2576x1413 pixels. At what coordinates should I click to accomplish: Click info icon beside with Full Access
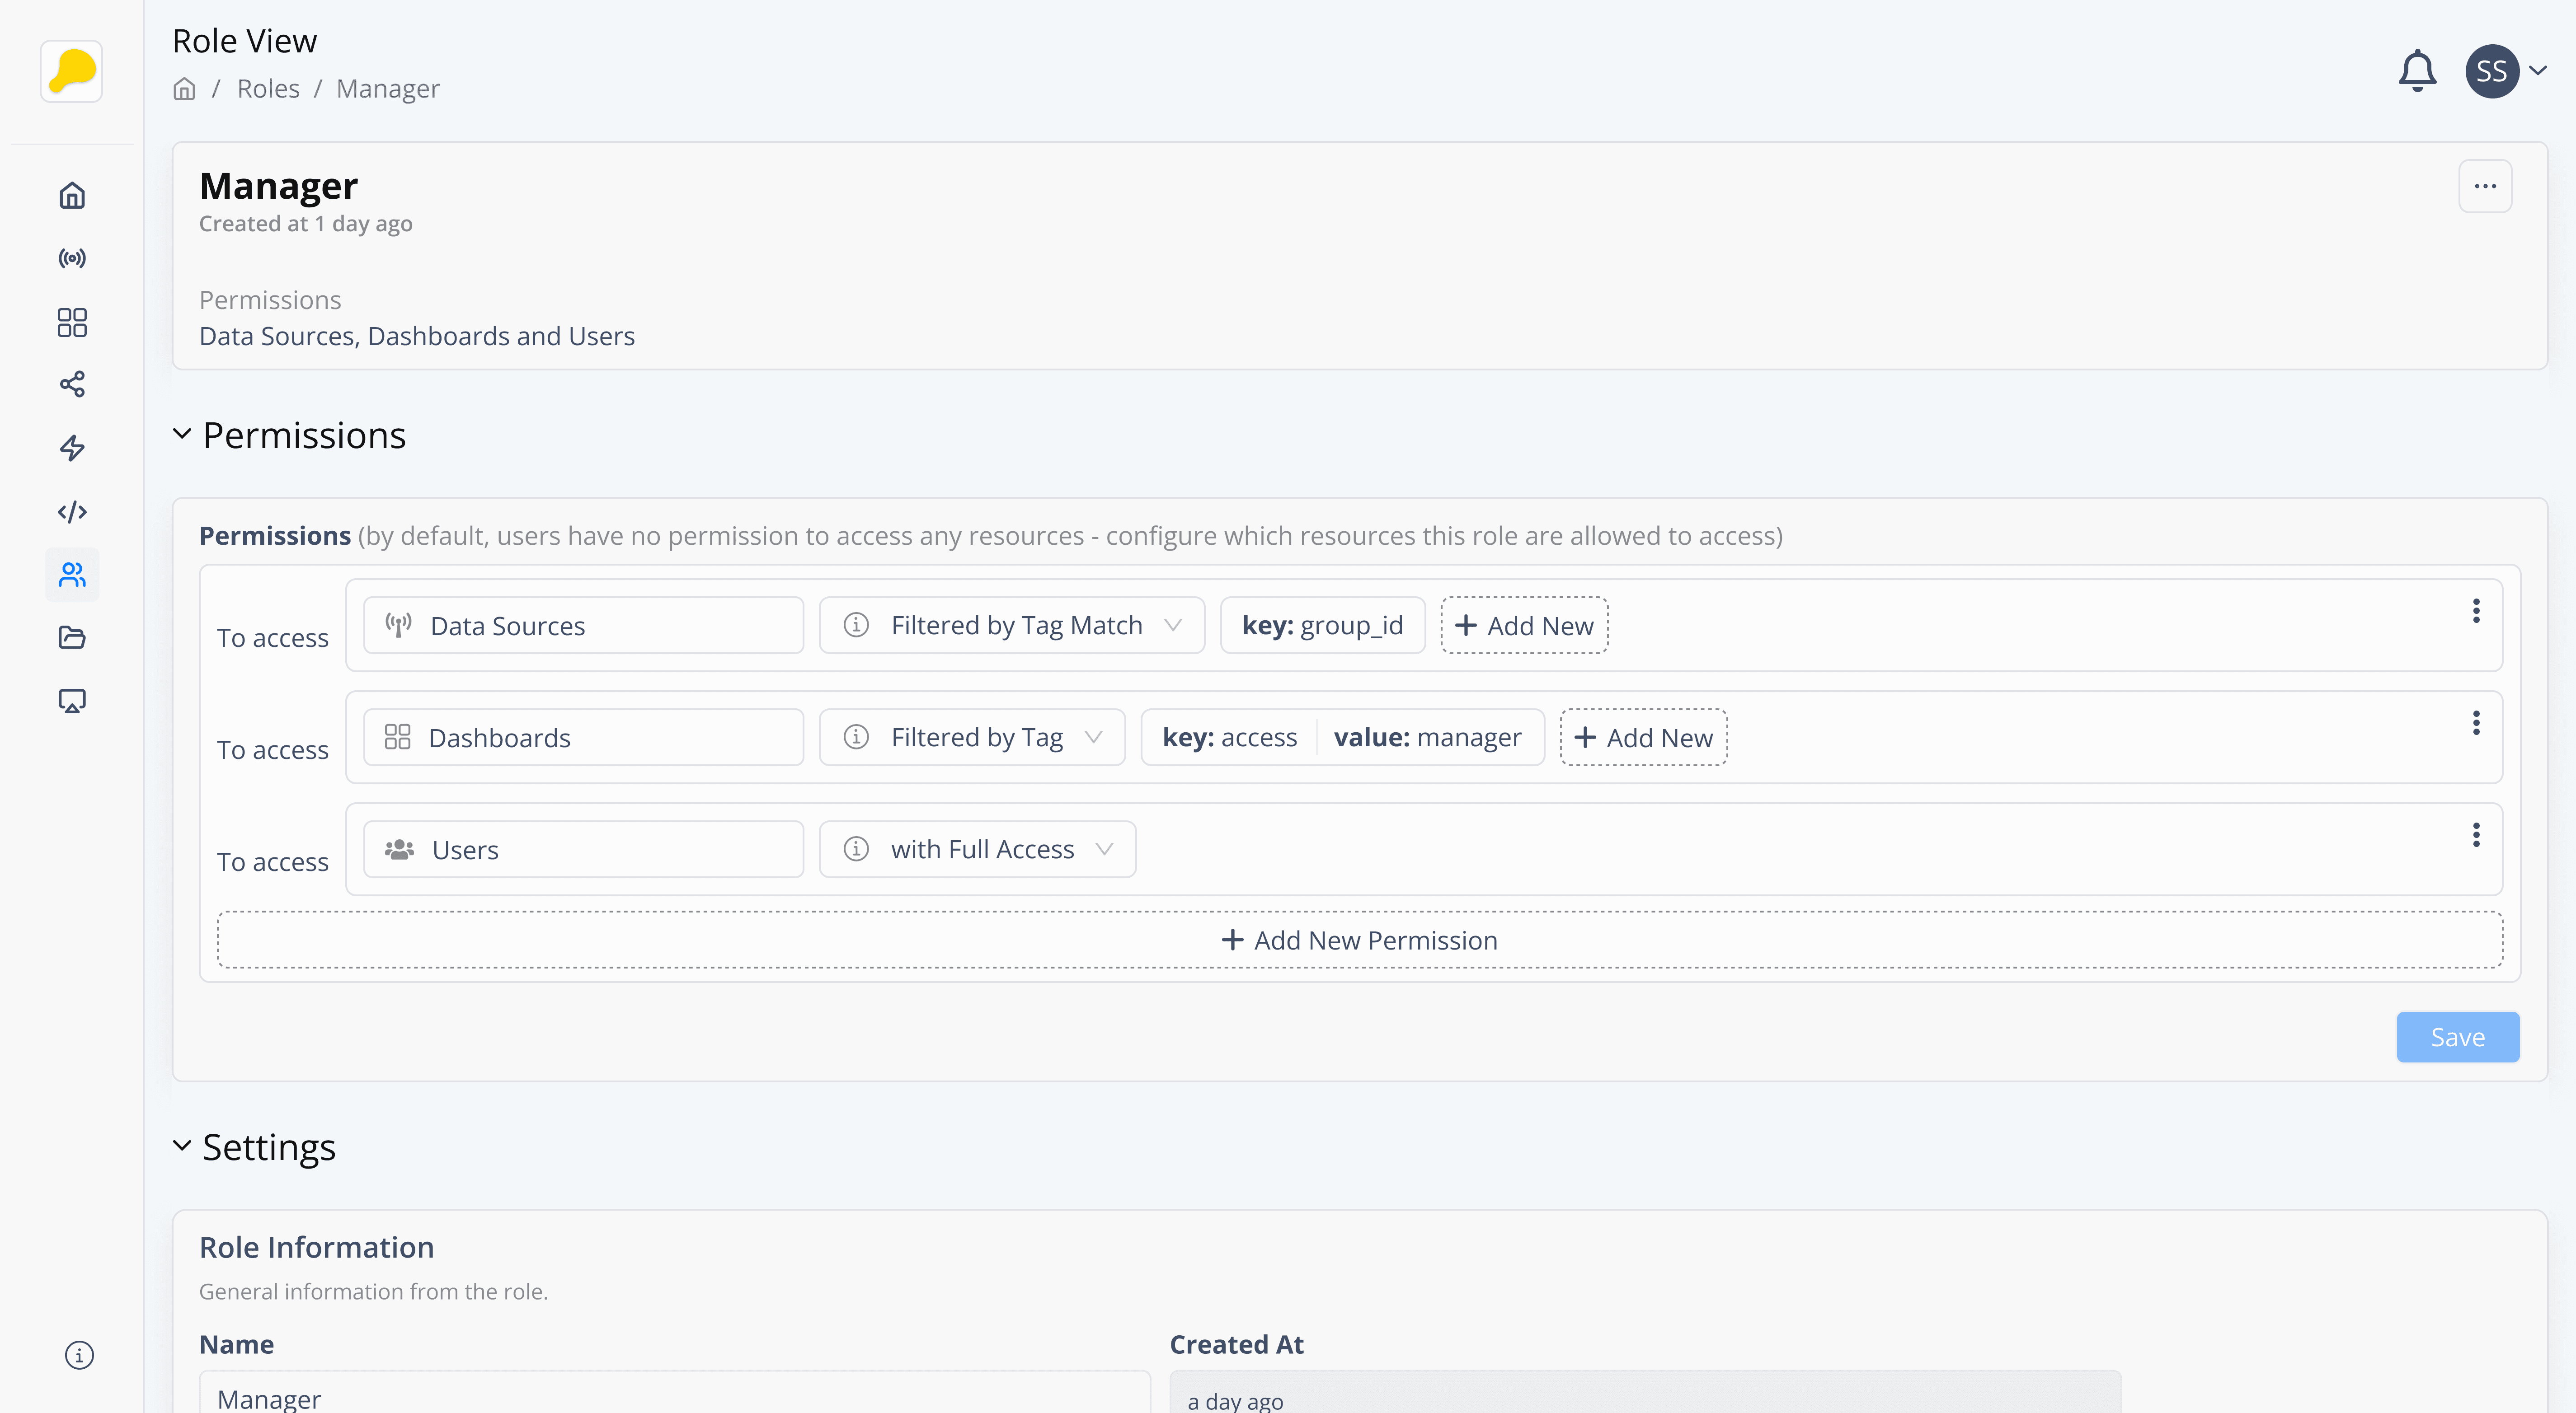point(856,848)
